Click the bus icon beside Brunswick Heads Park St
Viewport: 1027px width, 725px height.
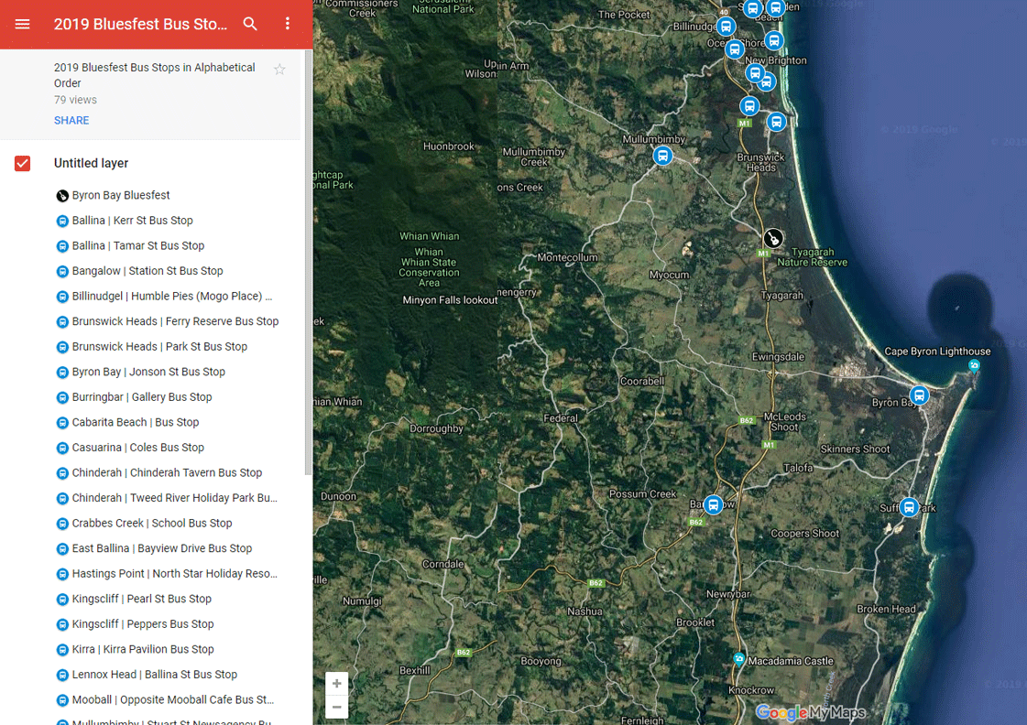coord(62,347)
